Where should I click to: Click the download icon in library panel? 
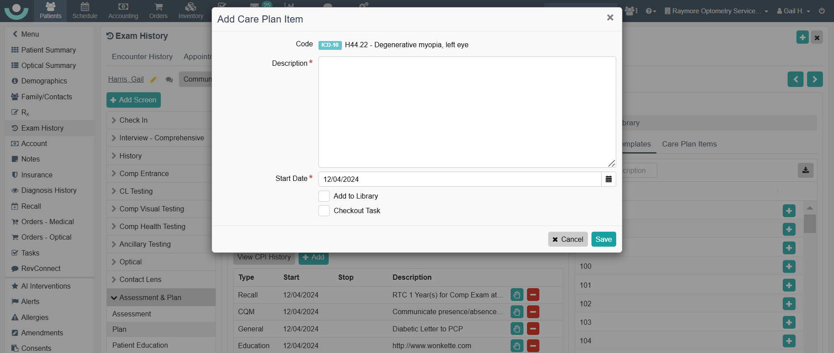pyautogui.click(x=805, y=170)
